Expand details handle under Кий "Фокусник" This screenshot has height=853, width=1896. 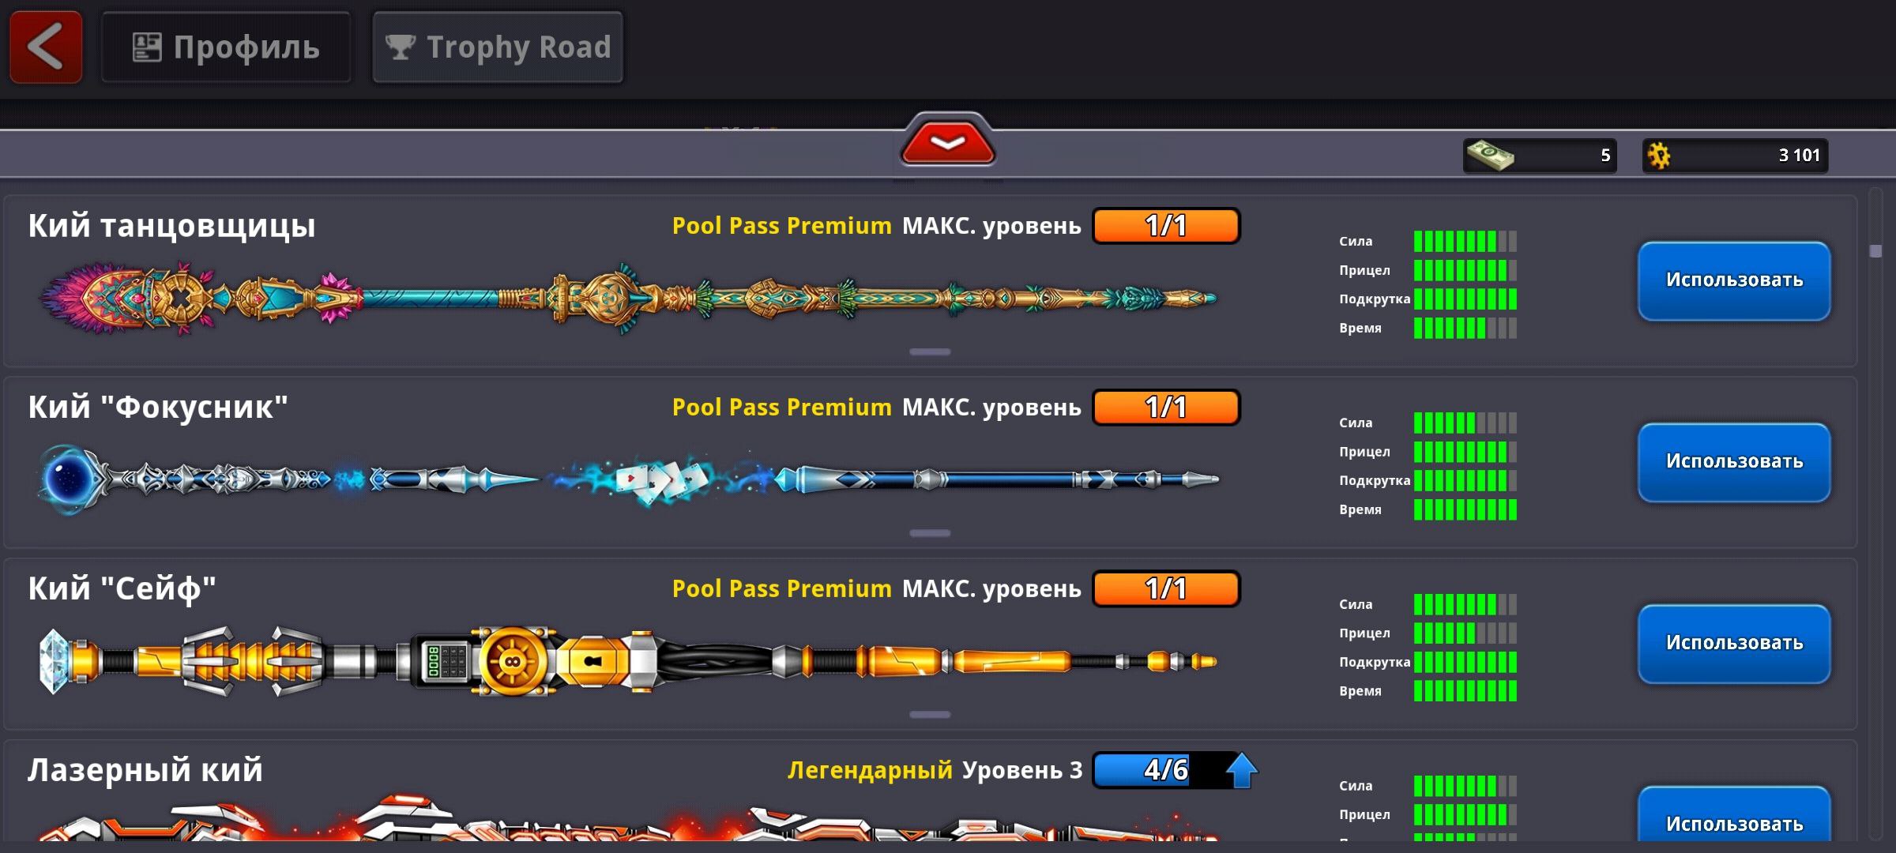coord(930,533)
